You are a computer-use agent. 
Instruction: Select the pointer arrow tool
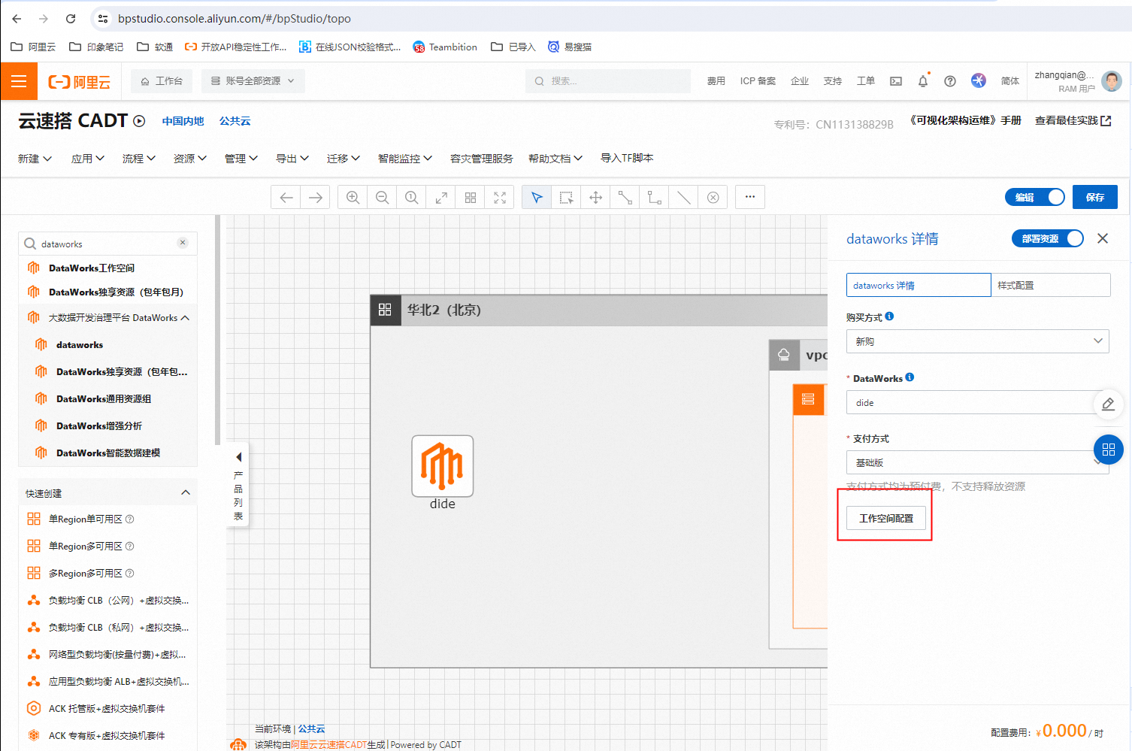tap(537, 198)
